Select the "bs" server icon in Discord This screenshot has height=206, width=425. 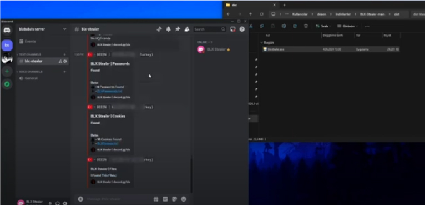[x=7, y=45]
